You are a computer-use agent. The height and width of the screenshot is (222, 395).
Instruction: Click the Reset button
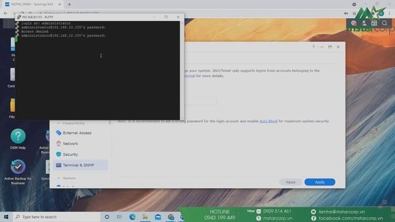(x=291, y=182)
